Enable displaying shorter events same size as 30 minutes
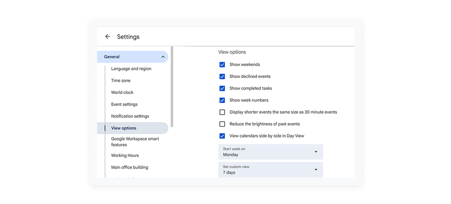 pos(222,112)
